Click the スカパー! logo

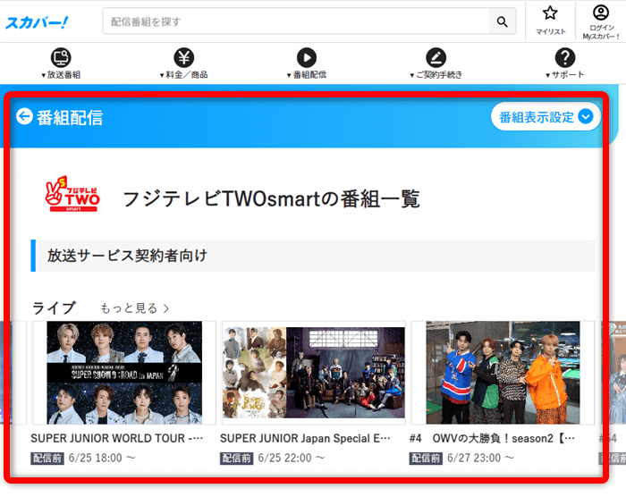(37, 22)
